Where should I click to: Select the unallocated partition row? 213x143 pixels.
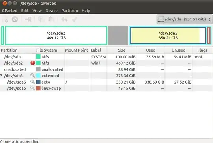tap(106, 69)
